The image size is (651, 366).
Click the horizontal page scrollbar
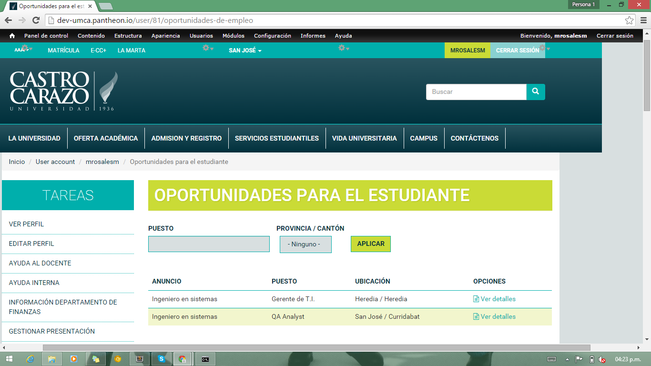pos(316,347)
